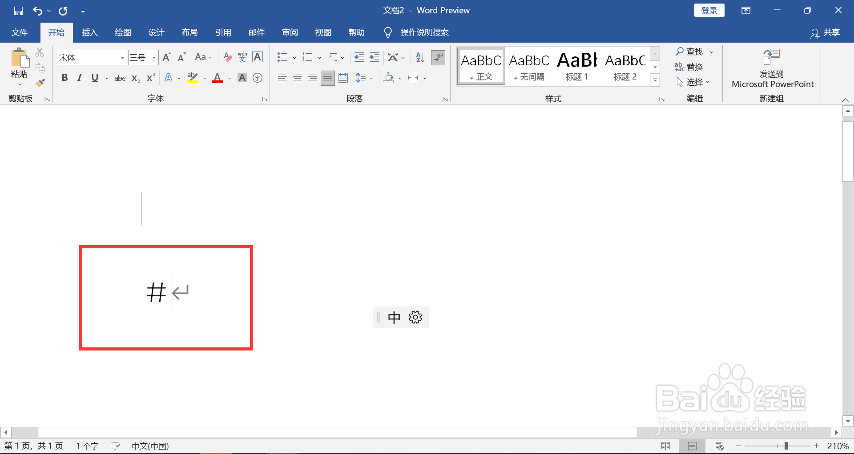This screenshot has width=854, height=454.
Task: Click the red font color button
Action: click(218, 78)
